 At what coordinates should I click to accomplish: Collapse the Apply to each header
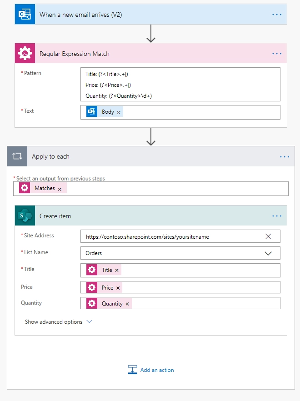(151, 156)
